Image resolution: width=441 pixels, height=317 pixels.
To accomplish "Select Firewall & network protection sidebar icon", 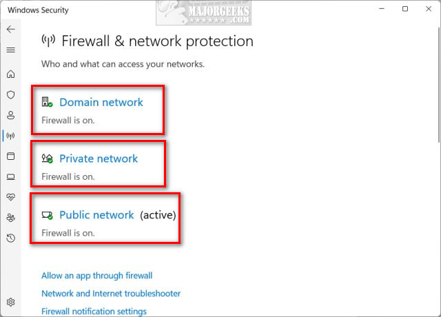I will pos(10,136).
